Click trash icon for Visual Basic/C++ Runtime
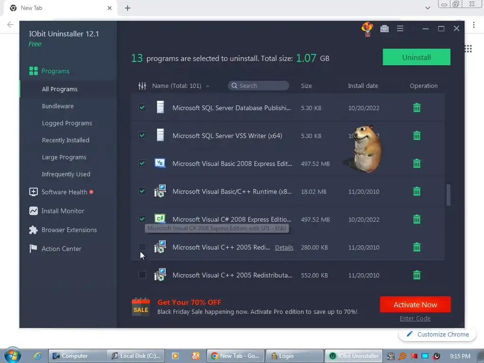 point(417,191)
